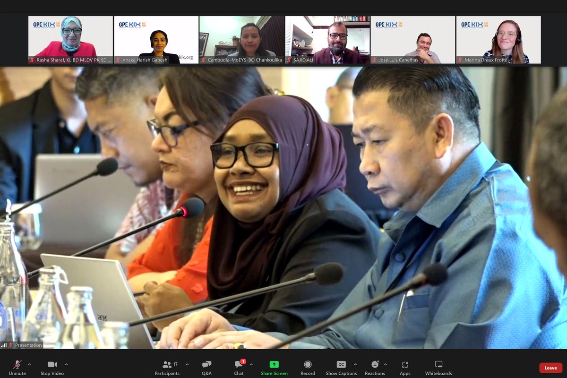Expand caret next to Participants
Image resolution: width=567 pixels, height=378 pixels.
pyautogui.click(x=187, y=364)
